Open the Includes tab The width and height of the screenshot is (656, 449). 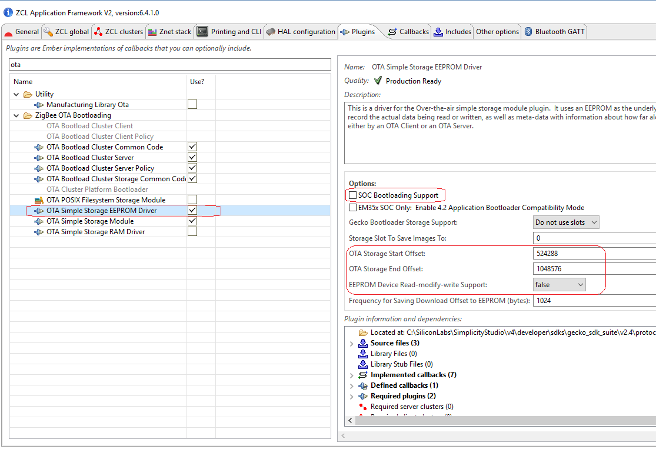tap(452, 32)
